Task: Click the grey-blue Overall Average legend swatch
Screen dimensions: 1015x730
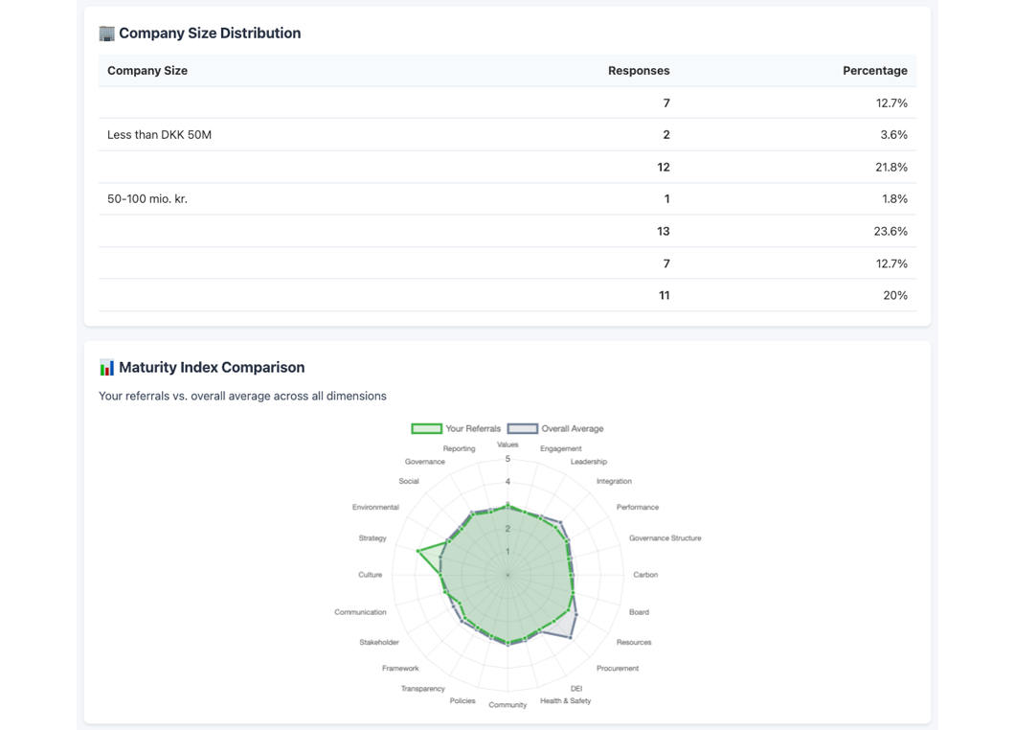Action: coord(522,428)
